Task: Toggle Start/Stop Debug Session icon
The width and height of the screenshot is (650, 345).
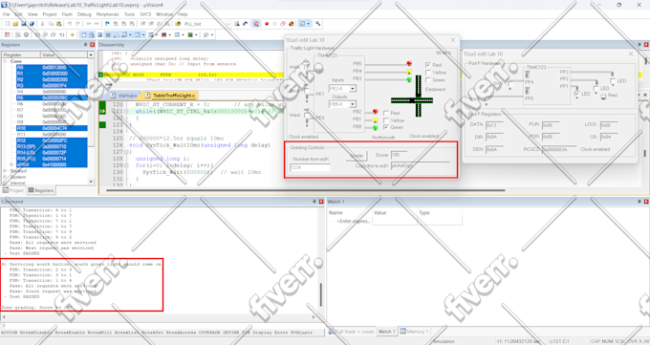Action: [x=256, y=24]
